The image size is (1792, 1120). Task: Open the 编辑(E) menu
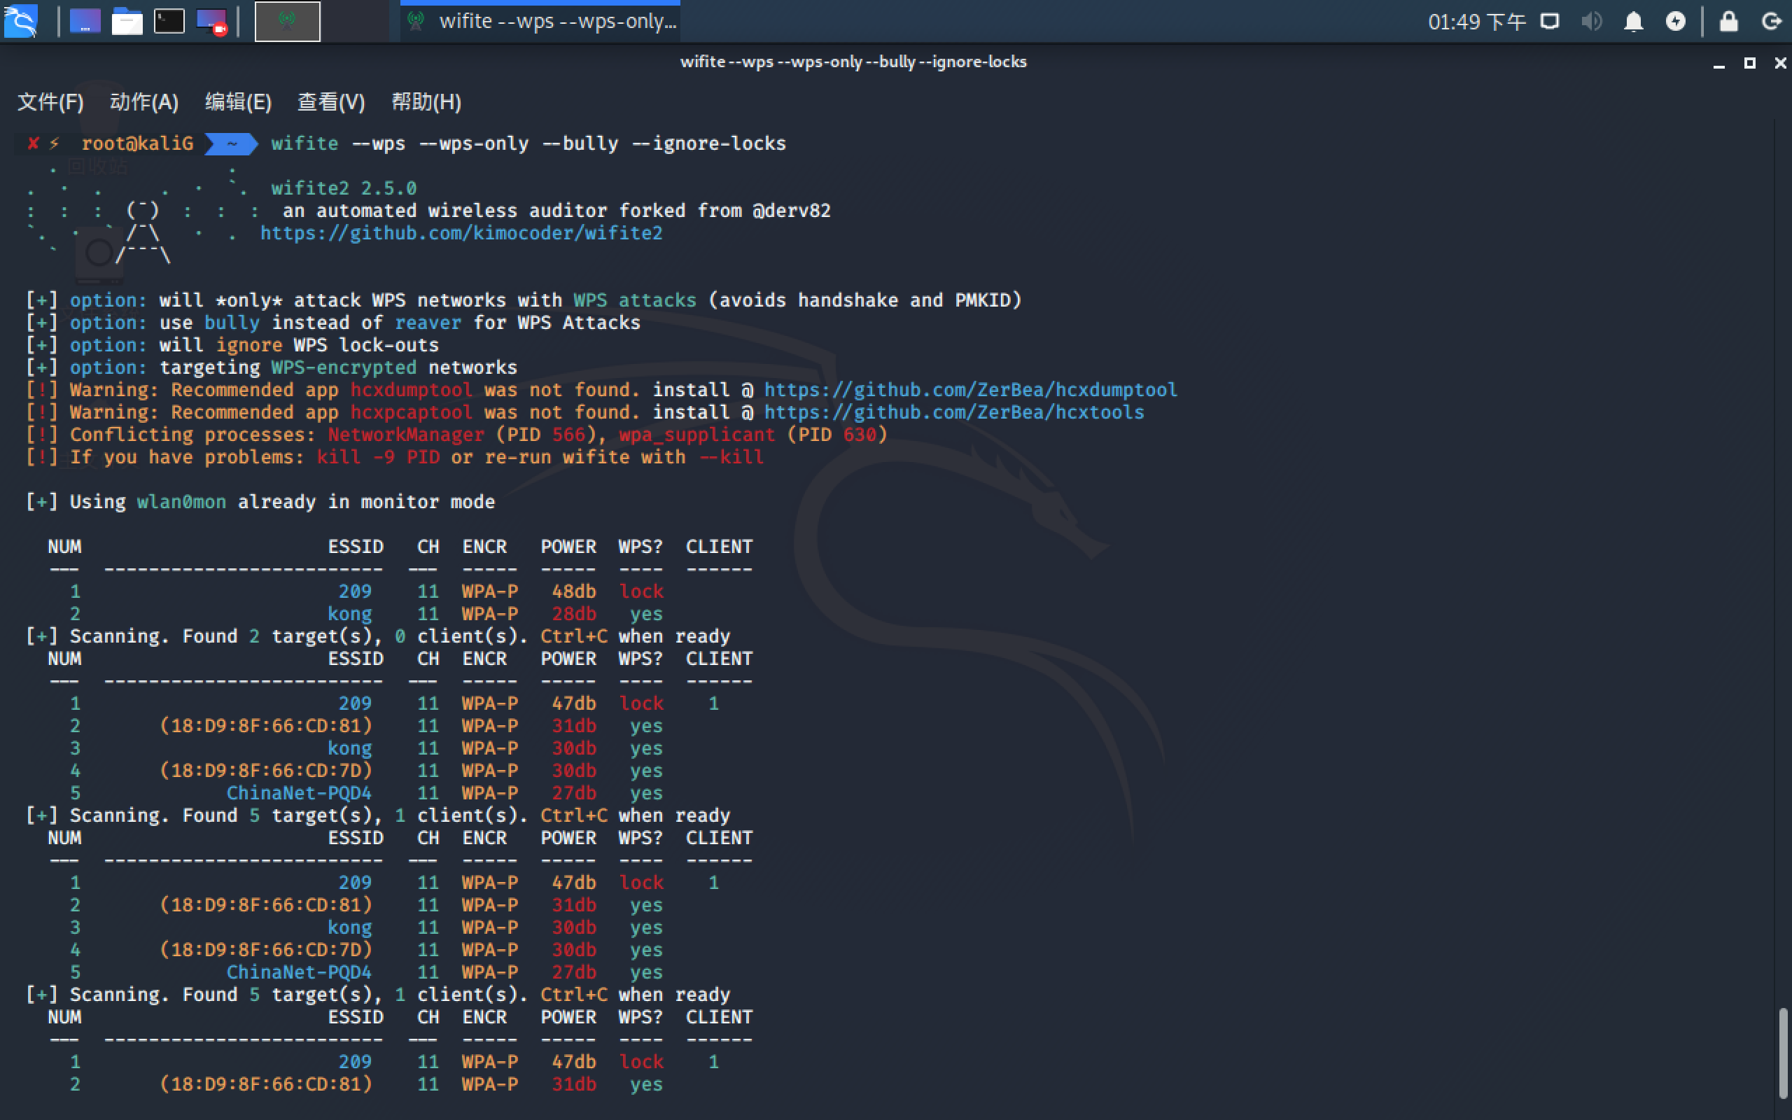(x=238, y=101)
